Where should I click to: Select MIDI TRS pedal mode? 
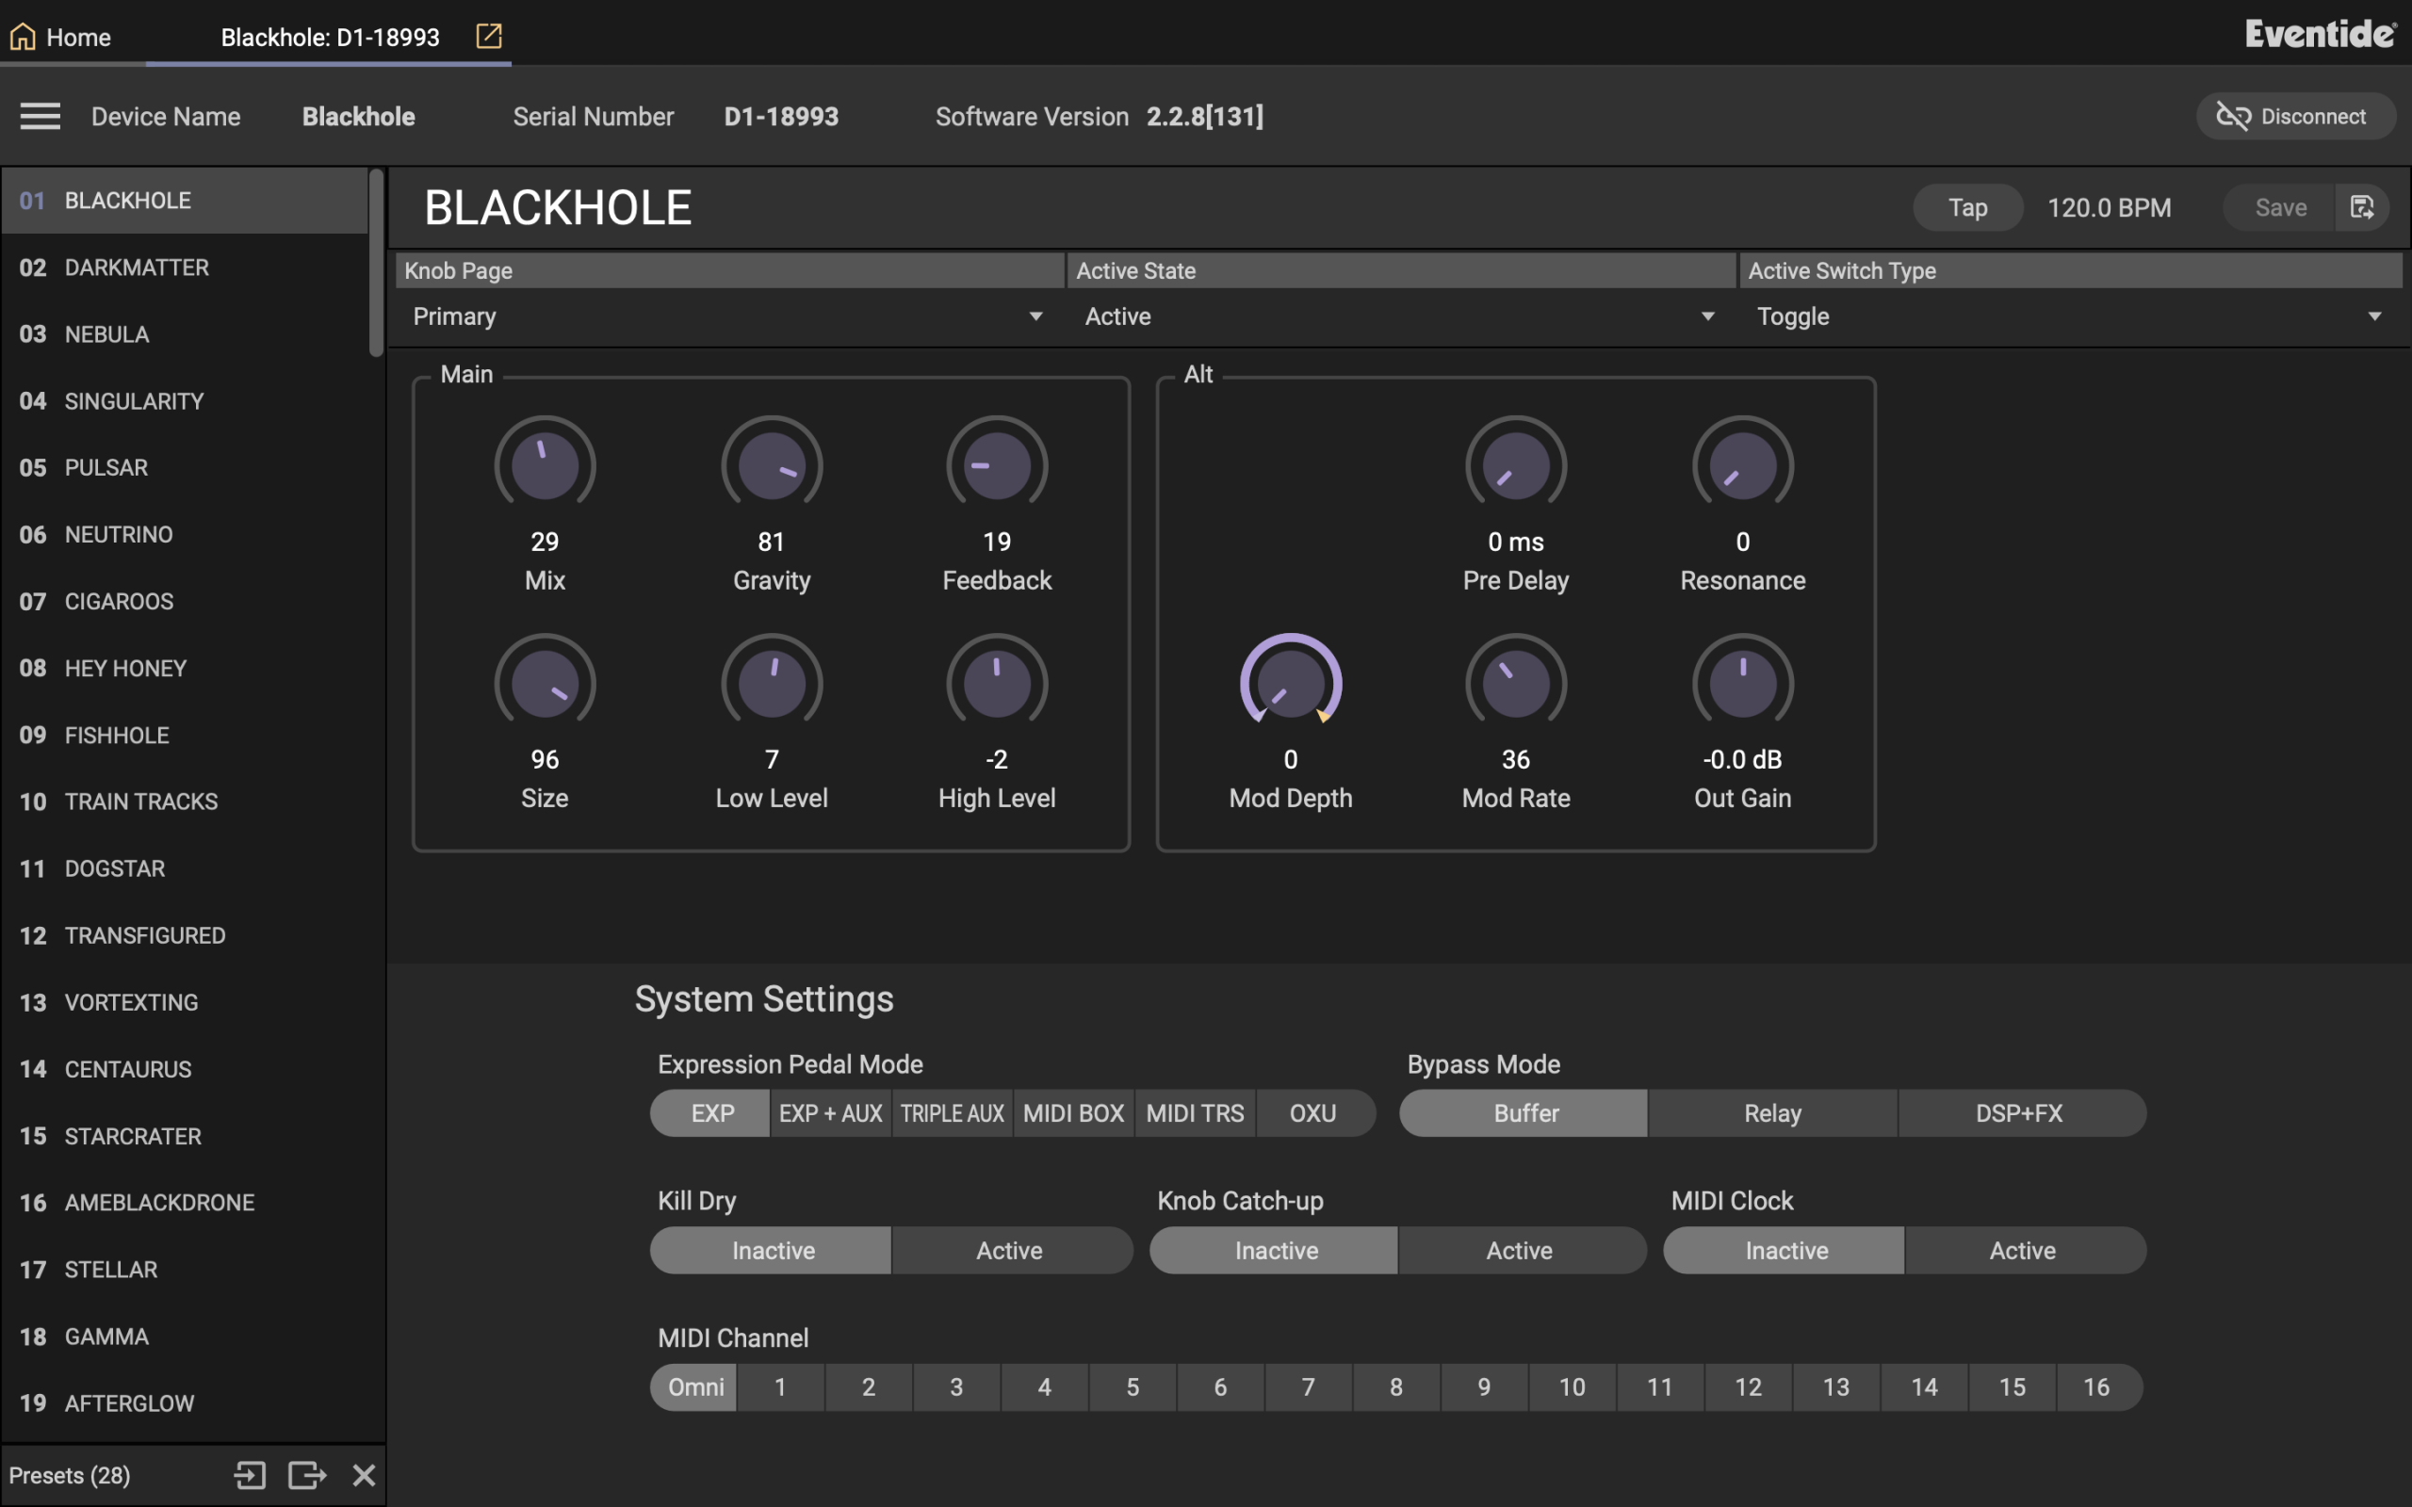pos(1195,1113)
